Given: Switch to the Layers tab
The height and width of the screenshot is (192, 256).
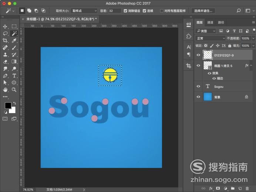Looking at the screenshot, I should [199, 22].
